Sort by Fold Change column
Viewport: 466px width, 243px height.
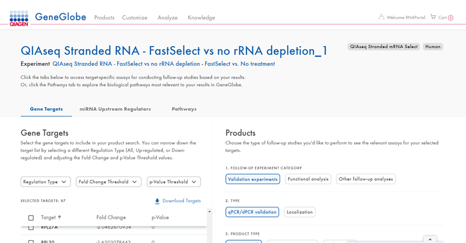[111, 217]
